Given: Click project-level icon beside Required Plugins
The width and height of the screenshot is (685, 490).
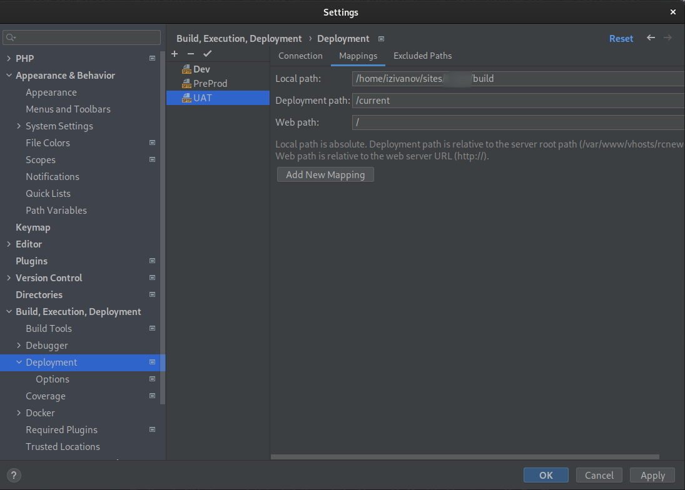Looking at the screenshot, I should coord(152,430).
